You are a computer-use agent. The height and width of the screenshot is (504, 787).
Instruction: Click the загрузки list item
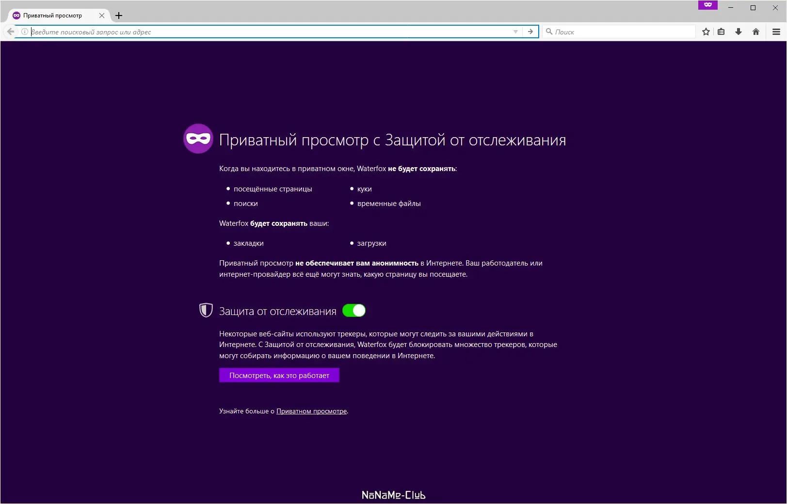click(372, 243)
